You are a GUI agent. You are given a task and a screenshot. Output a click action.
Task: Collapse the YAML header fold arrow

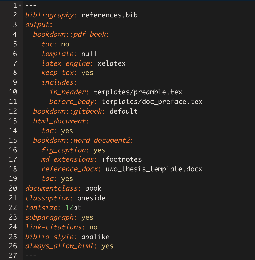[x=20, y=6]
